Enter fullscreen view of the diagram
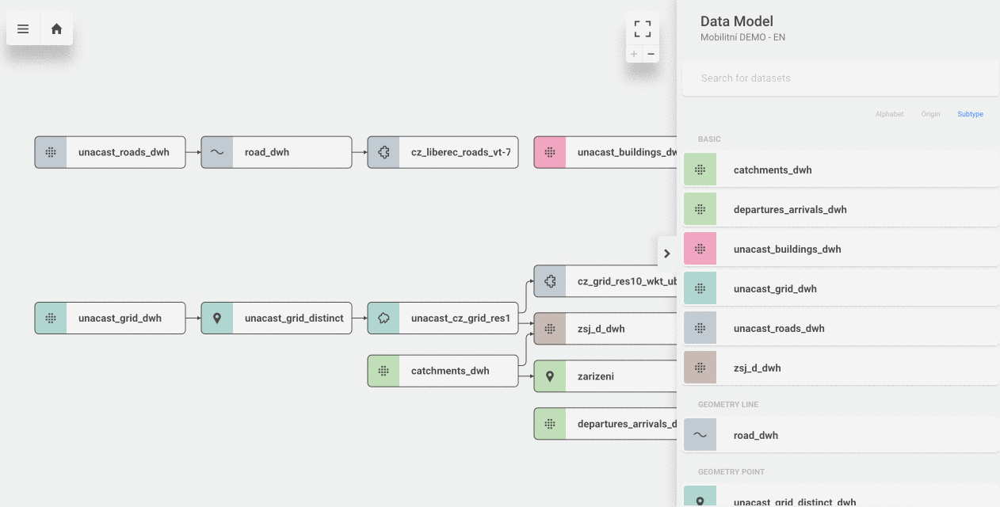This screenshot has width=1000, height=507. tap(642, 29)
